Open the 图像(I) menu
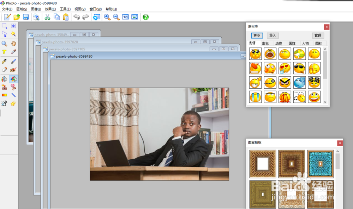This screenshot has width=353, height=209. pyautogui.click(x=36, y=9)
